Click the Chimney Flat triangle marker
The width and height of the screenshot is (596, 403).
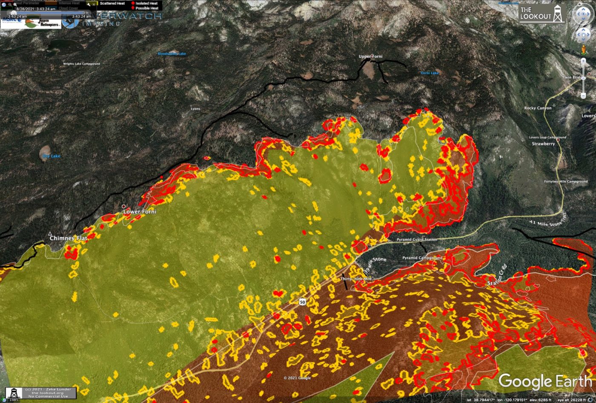pyautogui.click(x=51, y=233)
